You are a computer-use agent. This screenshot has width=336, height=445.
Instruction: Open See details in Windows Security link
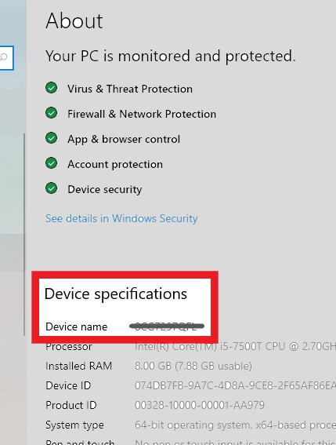tap(121, 218)
